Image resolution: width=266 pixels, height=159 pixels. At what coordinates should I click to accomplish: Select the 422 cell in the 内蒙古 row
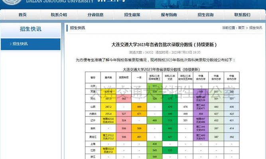(x=232, y=114)
